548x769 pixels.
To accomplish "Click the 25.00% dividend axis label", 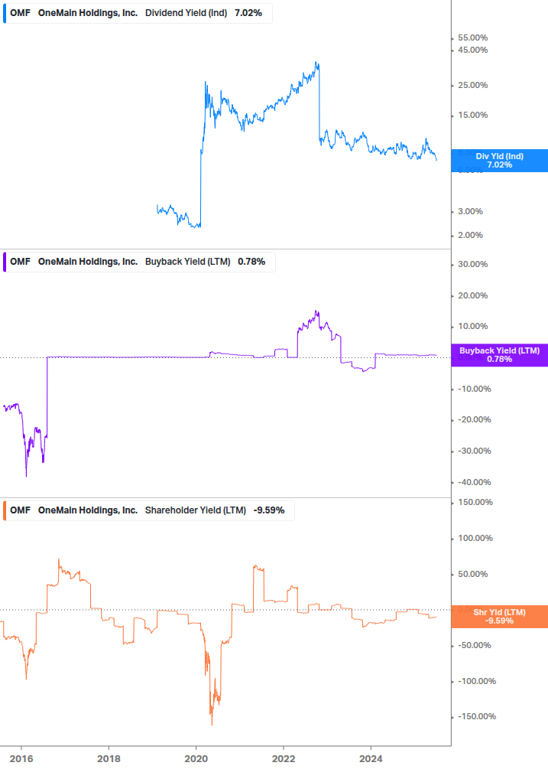I will coord(472,86).
